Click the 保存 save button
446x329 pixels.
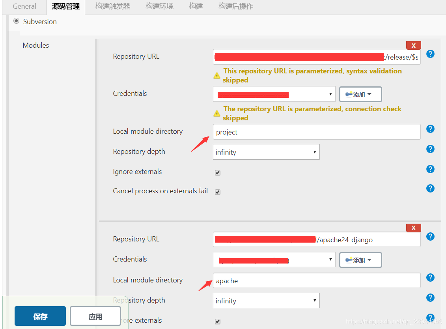[40, 316]
